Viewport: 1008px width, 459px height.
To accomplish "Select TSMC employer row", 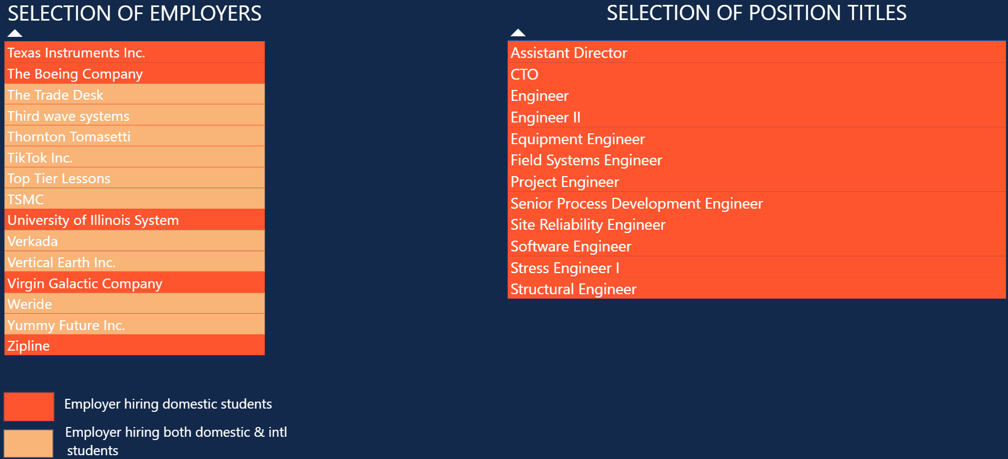I will (x=134, y=199).
